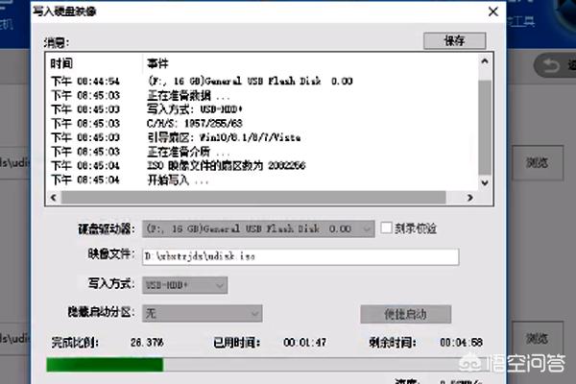Click the 便捷启动 button
Viewport: 576px width, 384px height.
tap(405, 314)
